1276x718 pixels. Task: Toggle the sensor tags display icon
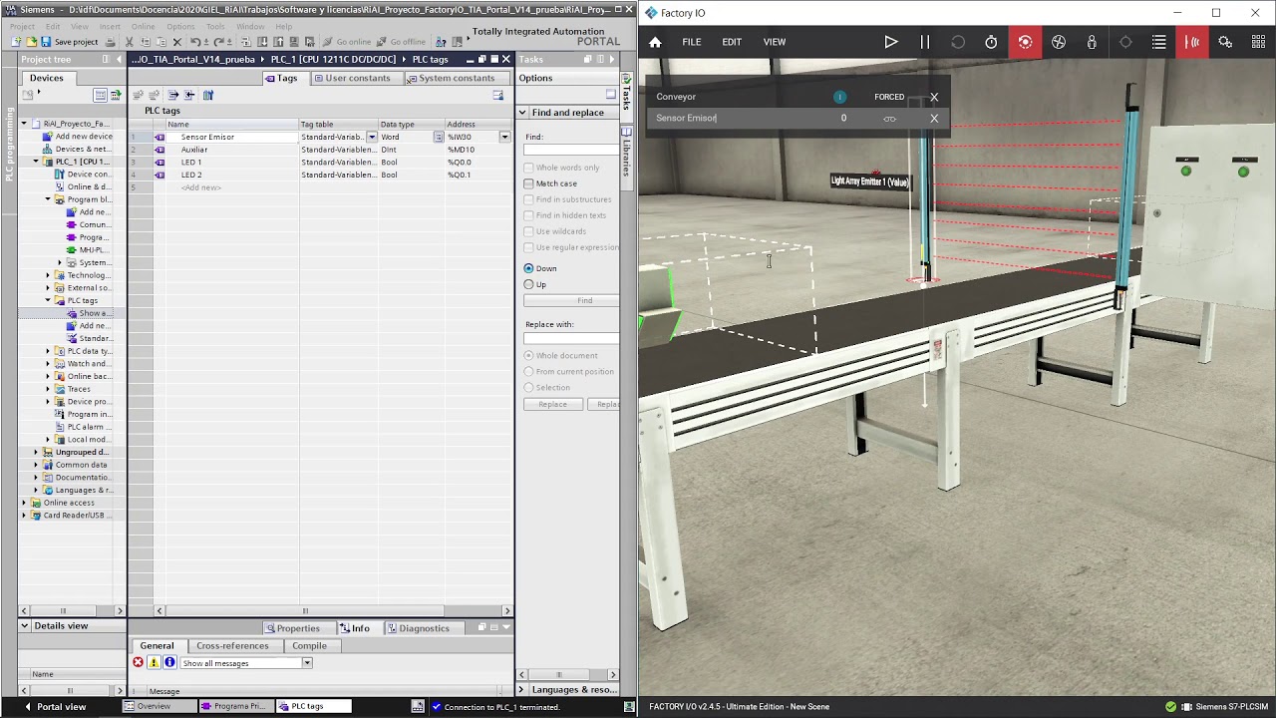(x=1192, y=42)
